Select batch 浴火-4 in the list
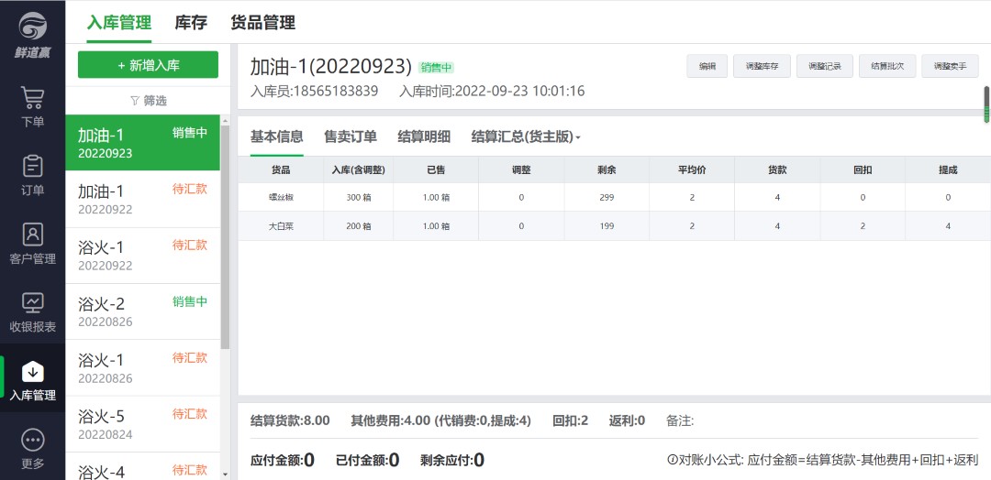991x480 pixels. click(143, 466)
